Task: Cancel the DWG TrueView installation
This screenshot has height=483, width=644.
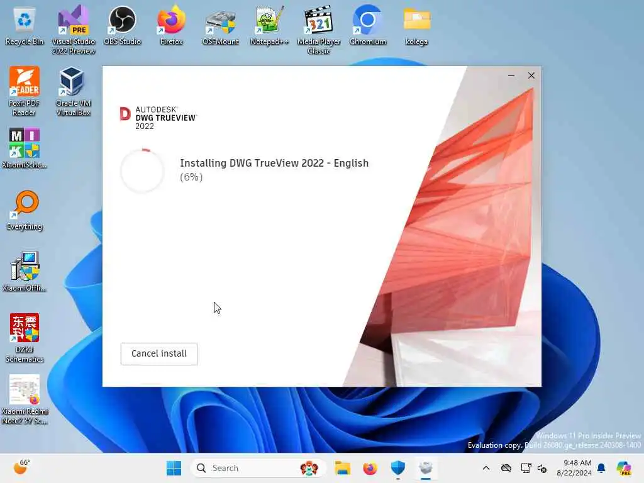Action: click(159, 353)
